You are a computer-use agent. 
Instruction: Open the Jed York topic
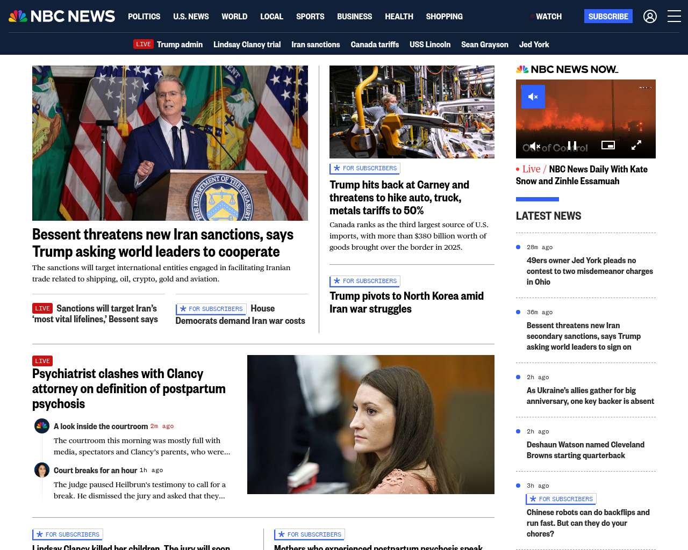click(x=534, y=45)
